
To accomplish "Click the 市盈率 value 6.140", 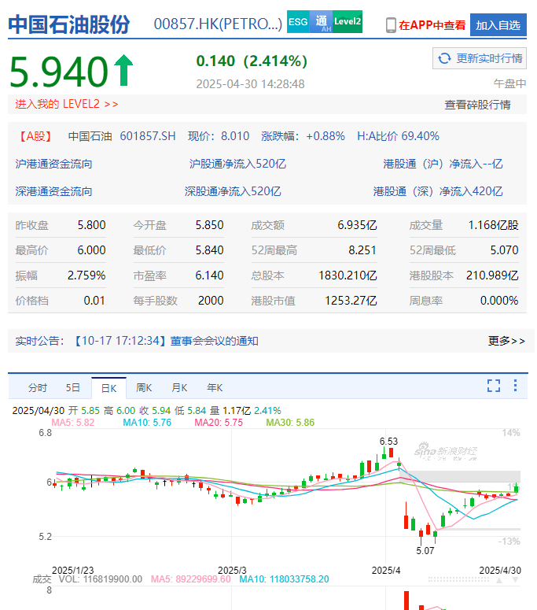I will (209, 275).
